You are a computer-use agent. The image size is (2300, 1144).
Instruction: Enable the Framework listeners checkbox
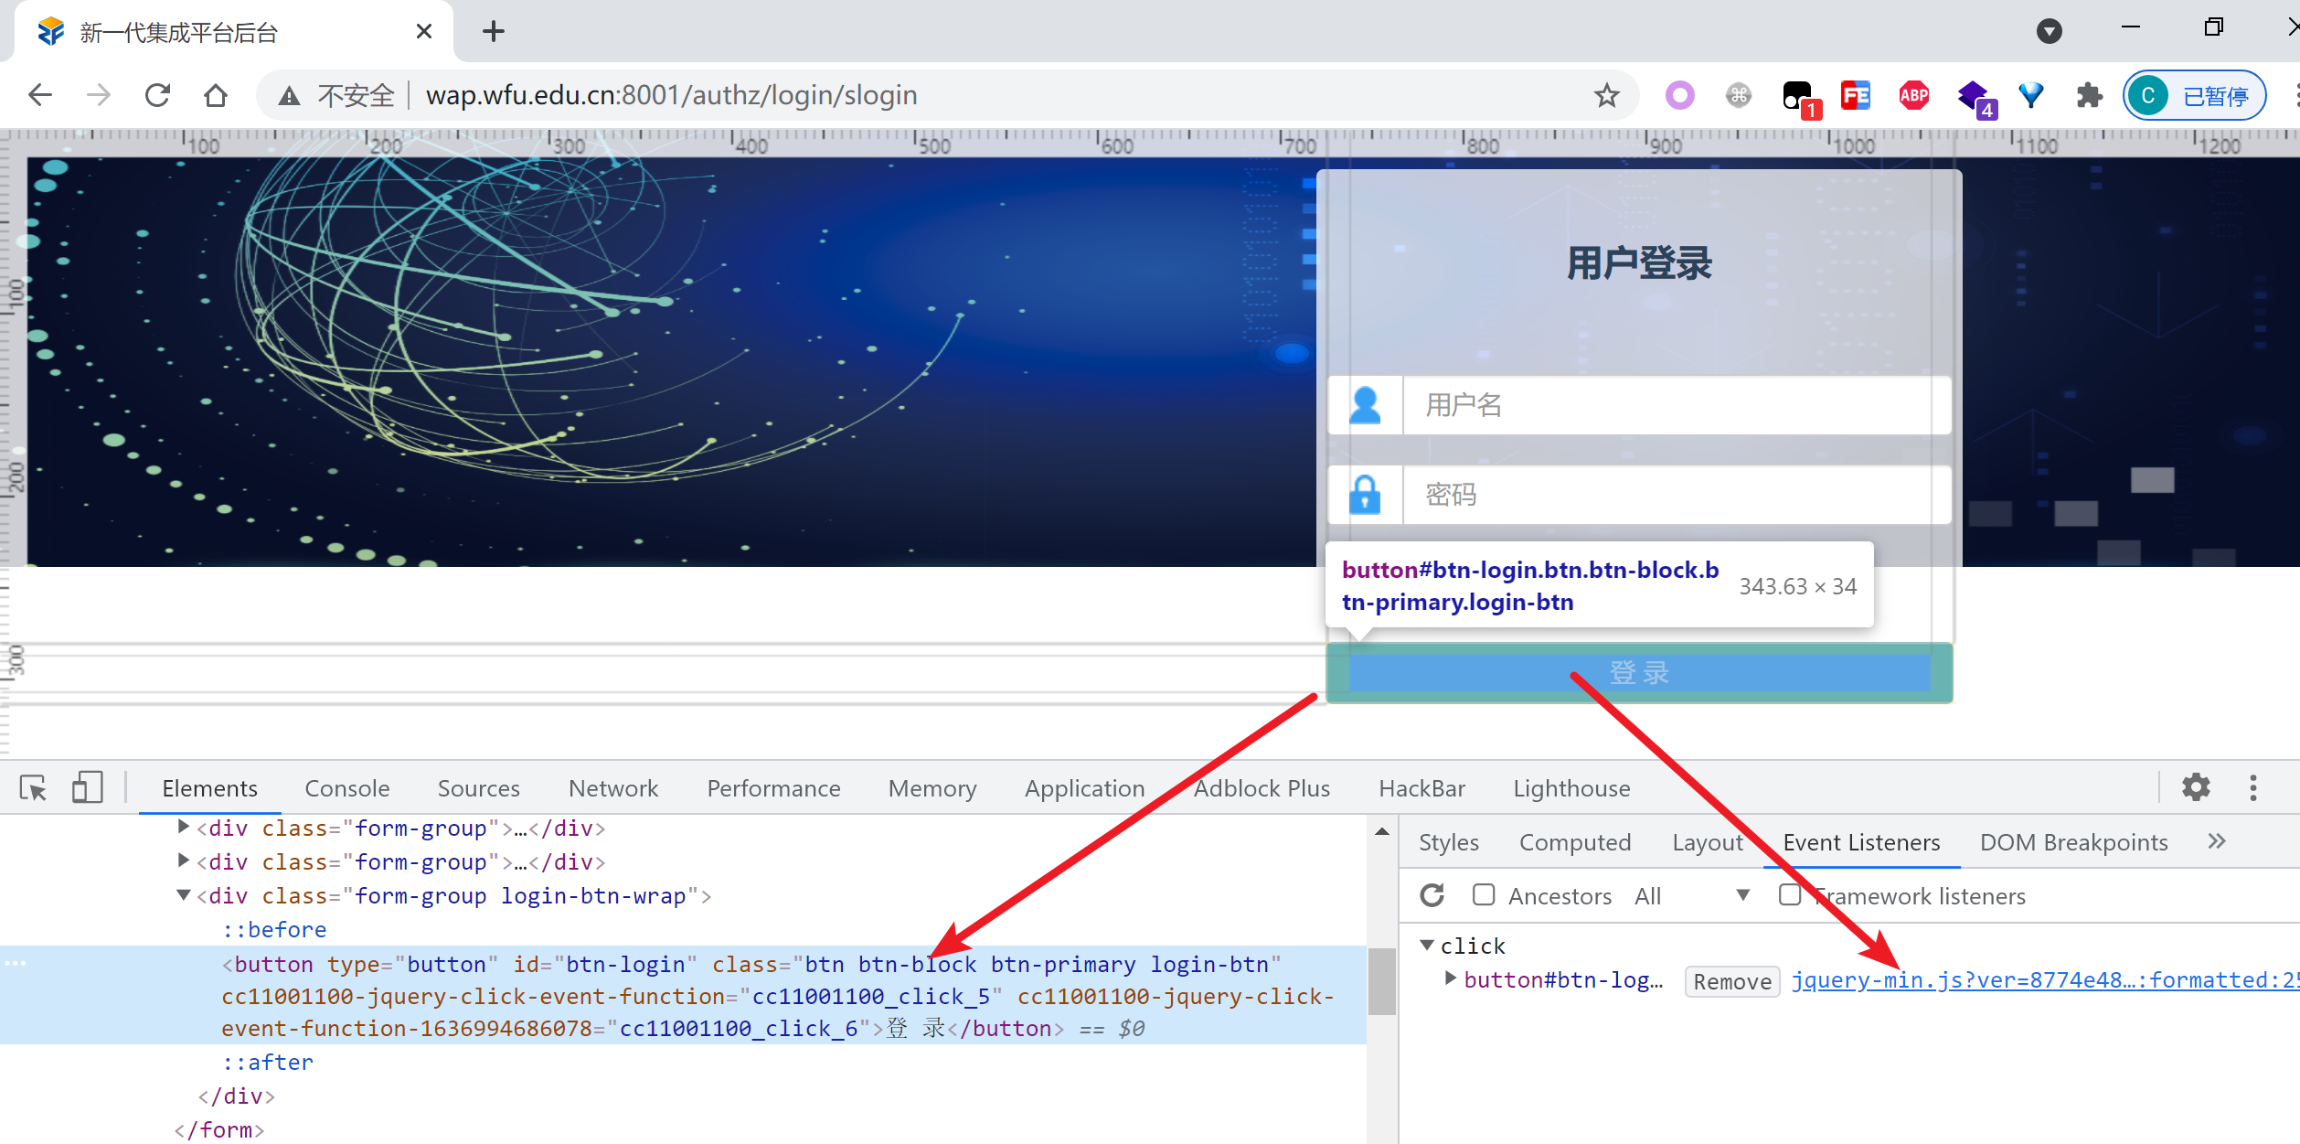coord(1790,895)
